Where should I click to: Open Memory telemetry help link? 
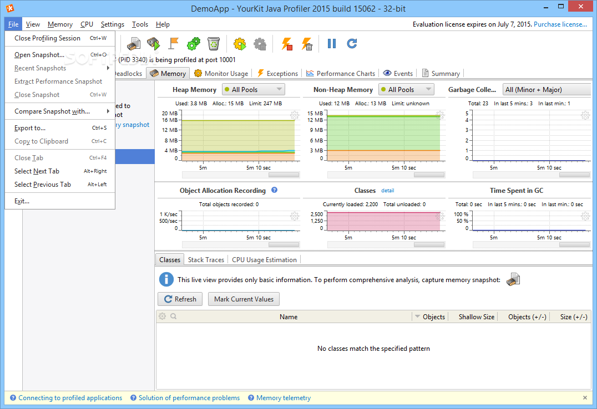tap(284, 397)
